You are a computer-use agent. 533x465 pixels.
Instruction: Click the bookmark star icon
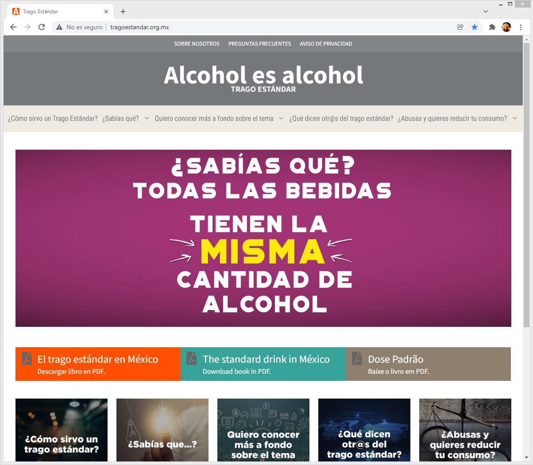coord(475,27)
